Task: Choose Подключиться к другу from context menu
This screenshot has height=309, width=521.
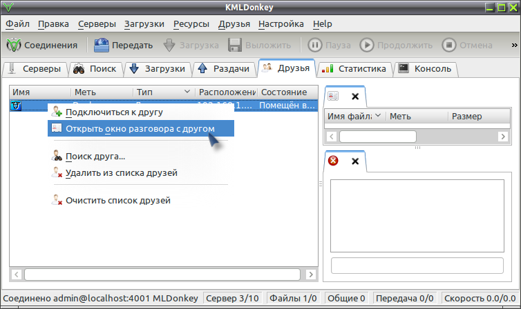Action: pyautogui.click(x=141, y=112)
